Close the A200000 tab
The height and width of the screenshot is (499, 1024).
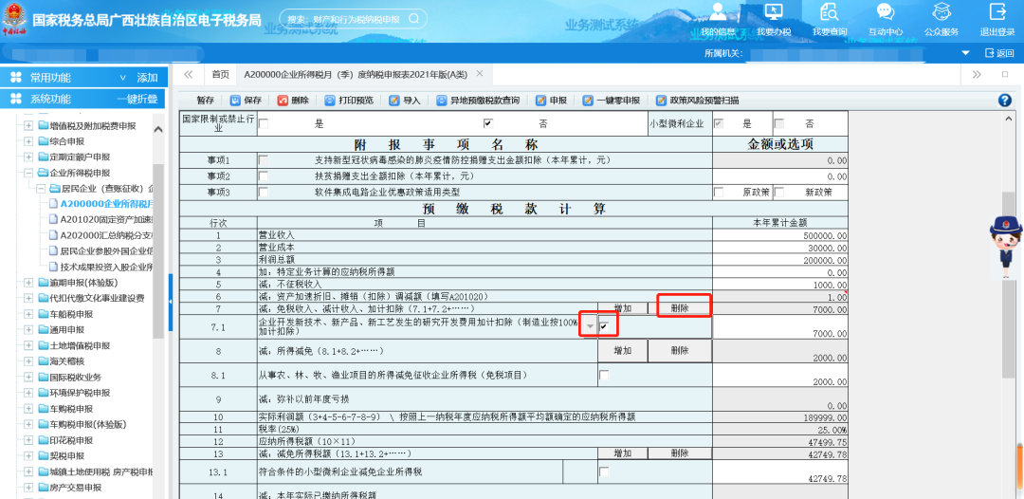pyautogui.click(x=480, y=74)
